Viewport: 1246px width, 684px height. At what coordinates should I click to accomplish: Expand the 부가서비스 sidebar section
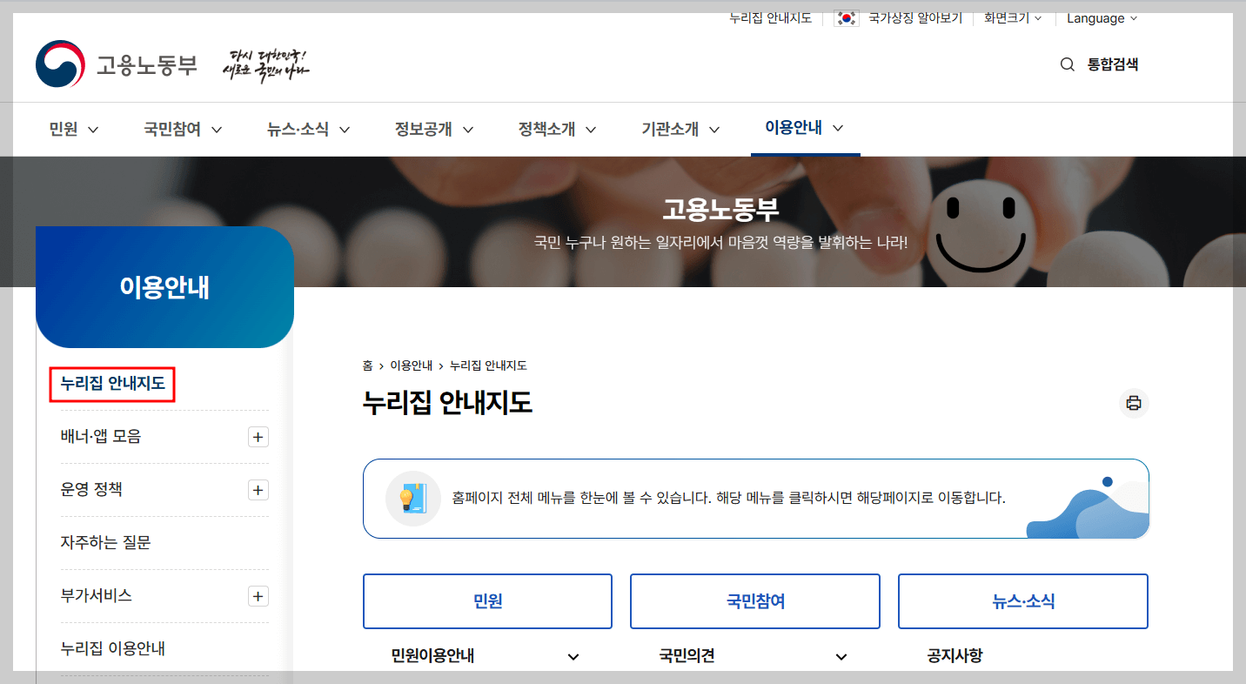click(258, 596)
